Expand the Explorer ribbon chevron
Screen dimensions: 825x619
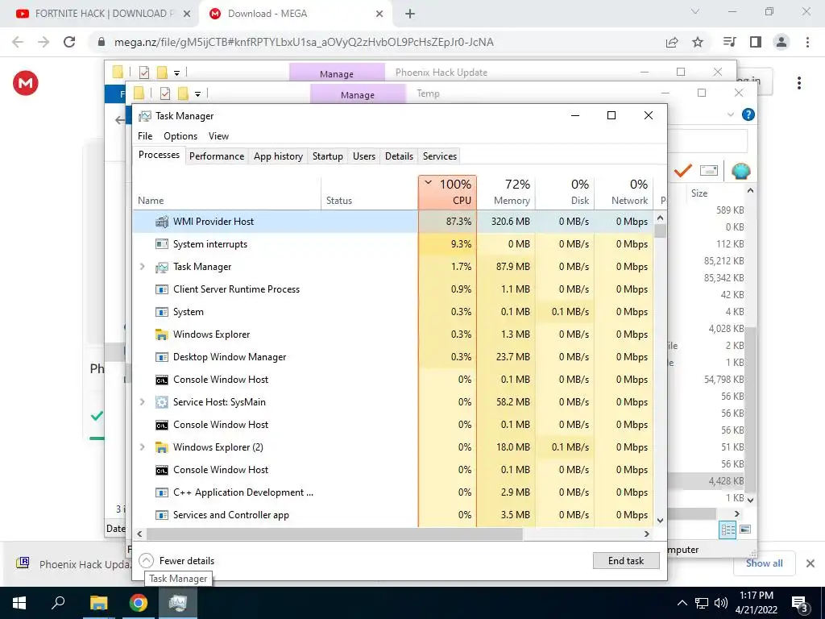730,114
